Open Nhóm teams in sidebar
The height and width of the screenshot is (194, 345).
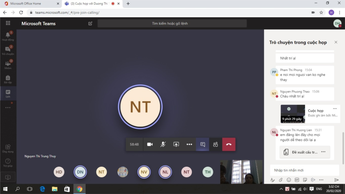(8, 64)
